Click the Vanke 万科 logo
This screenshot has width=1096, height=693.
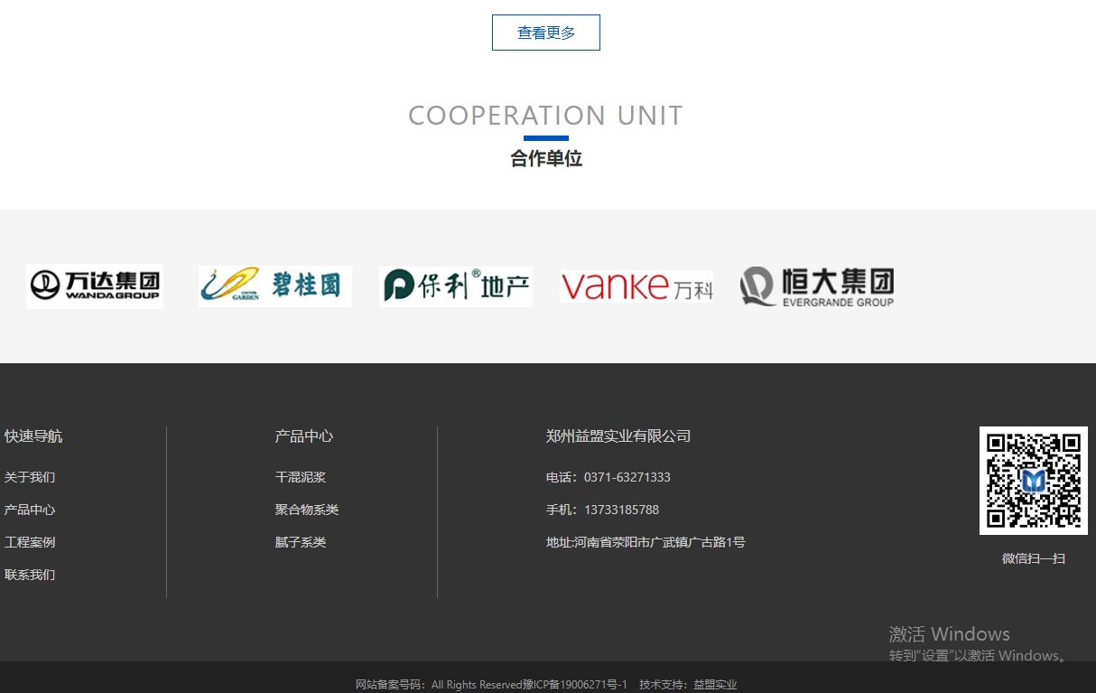tap(636, 286)
